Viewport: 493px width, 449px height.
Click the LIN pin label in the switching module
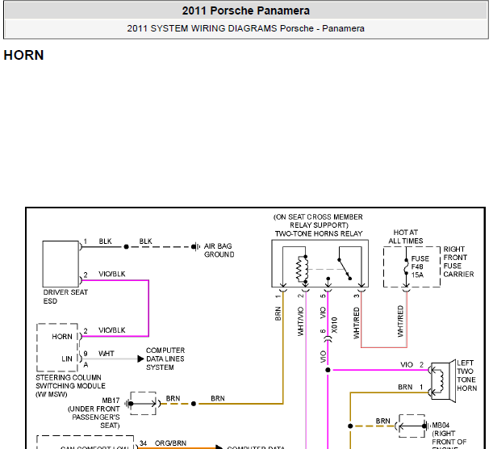pyautogui.click(x=67, y=359)
